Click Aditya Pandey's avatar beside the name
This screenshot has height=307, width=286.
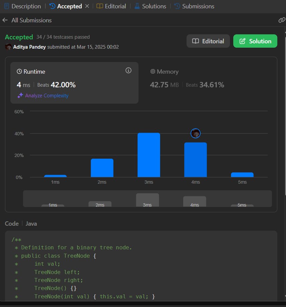(8, 47)
